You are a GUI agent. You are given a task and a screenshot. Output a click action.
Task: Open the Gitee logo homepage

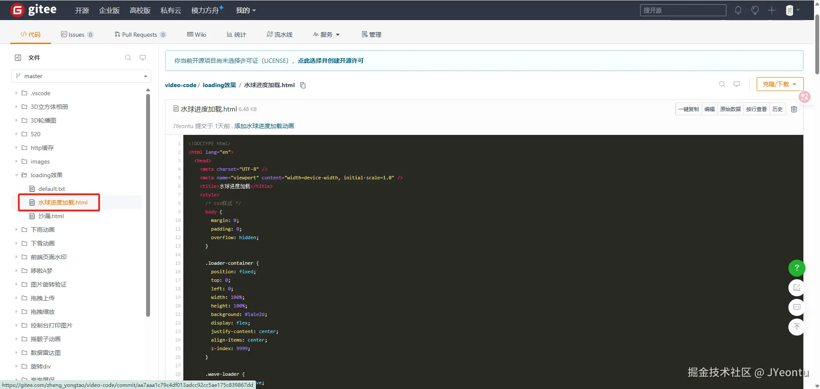[34, 10]
